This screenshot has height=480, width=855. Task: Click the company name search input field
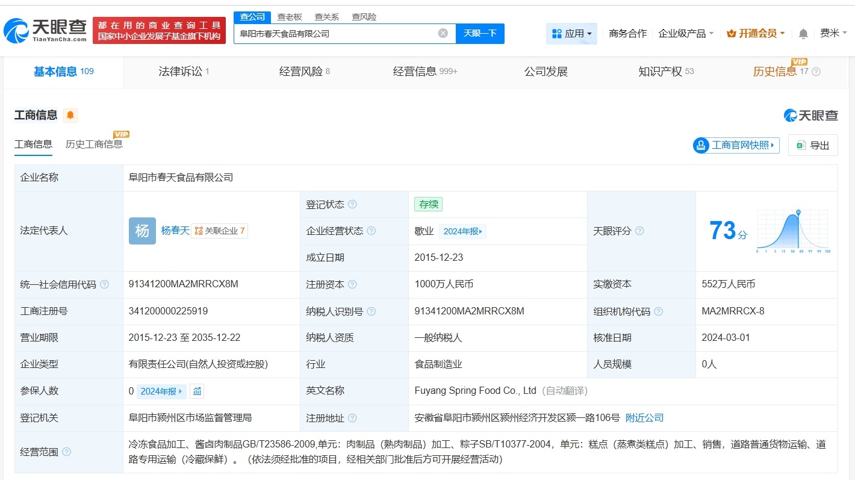tap(337, 33)
